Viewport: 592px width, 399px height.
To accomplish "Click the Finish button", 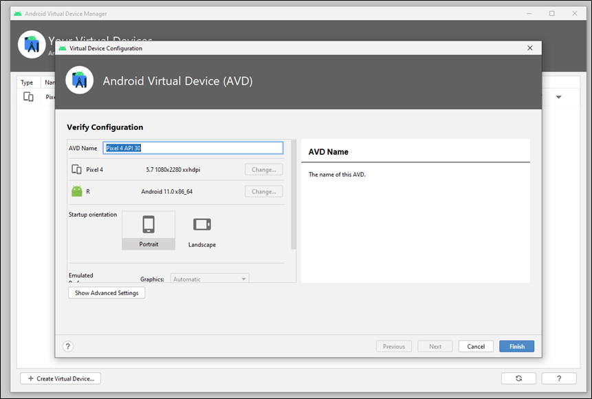I will [516, 346].
